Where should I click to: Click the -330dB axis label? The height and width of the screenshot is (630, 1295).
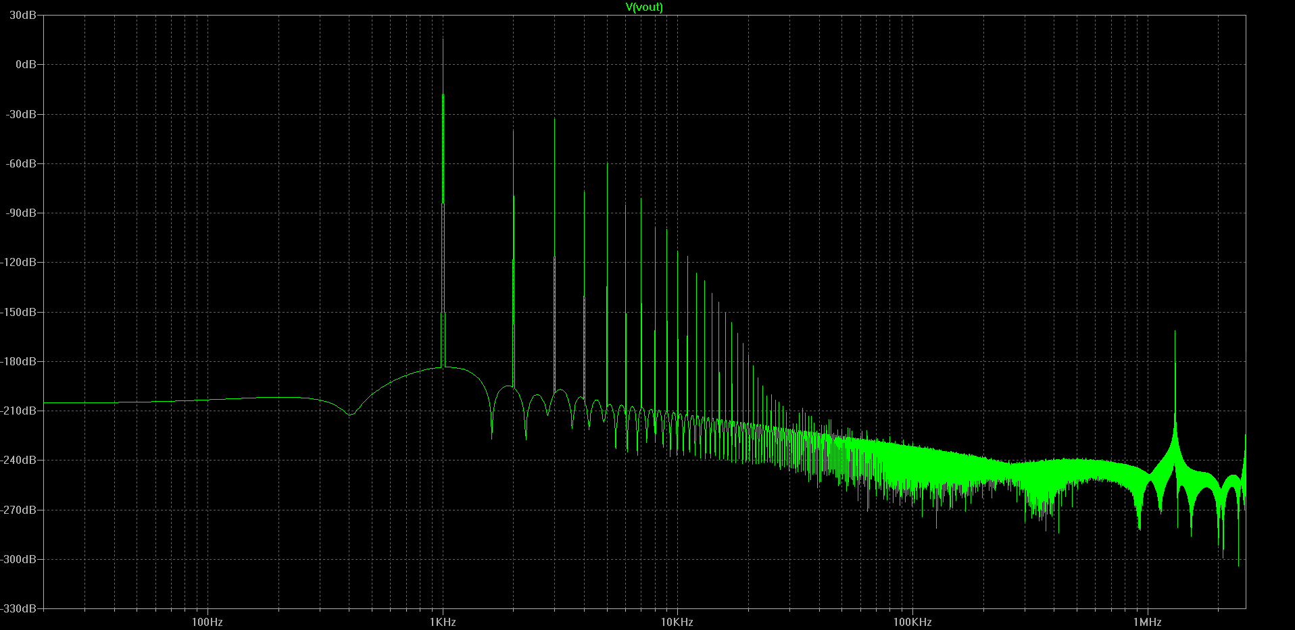pos(18,608)
